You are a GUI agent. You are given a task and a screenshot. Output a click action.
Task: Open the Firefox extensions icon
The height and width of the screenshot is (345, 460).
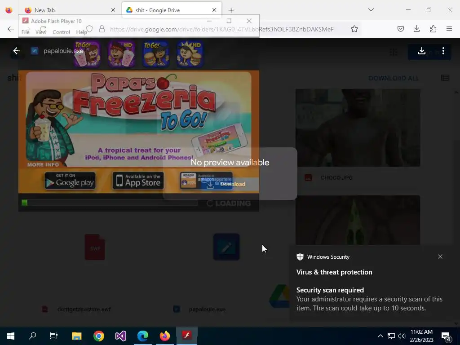tap(433, 29)
